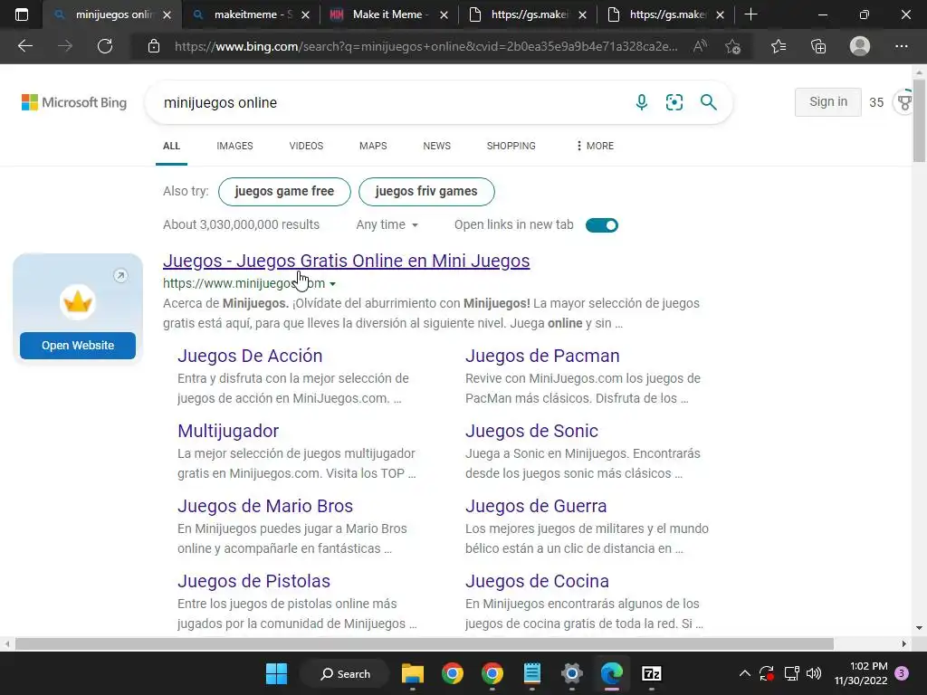Click the Microsoft Bing logo

74,102
